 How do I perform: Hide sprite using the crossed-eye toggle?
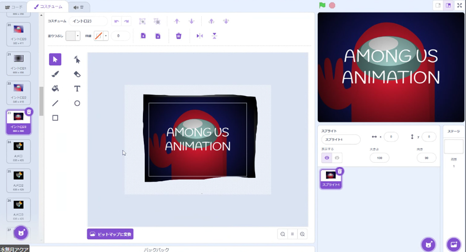click(336, 158)
